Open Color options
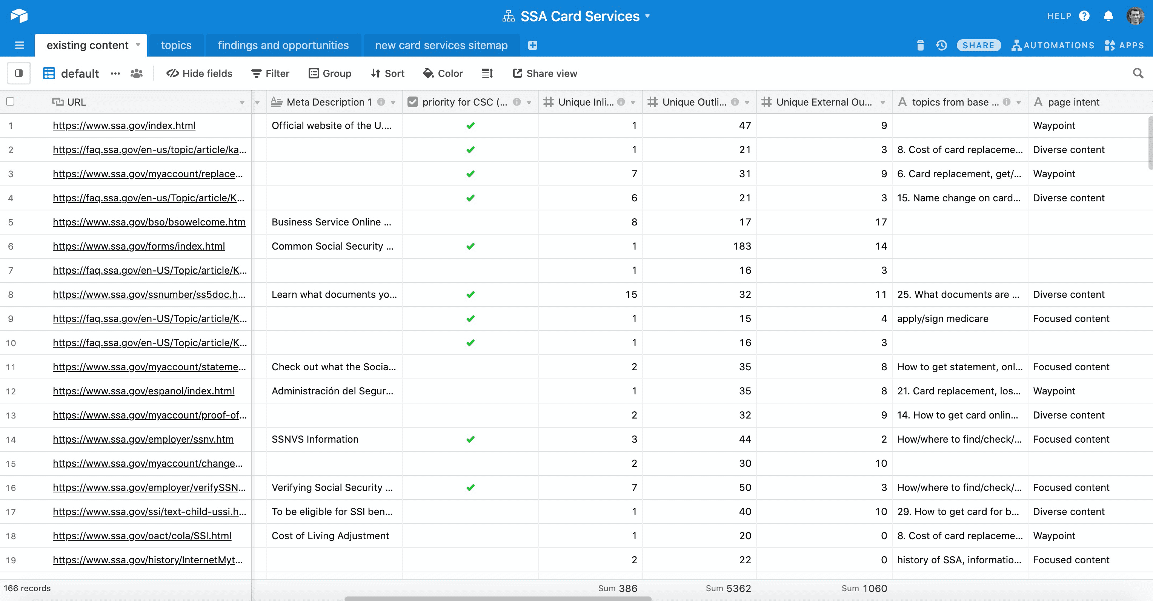Viewport: 1153px width, 601px height. 443,74
